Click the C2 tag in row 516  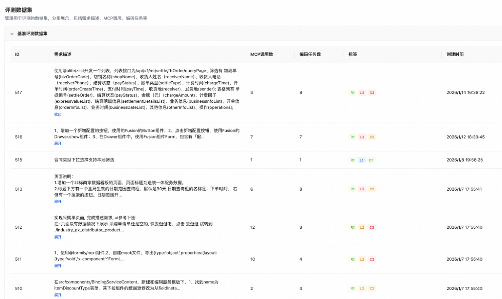(371, 137)
